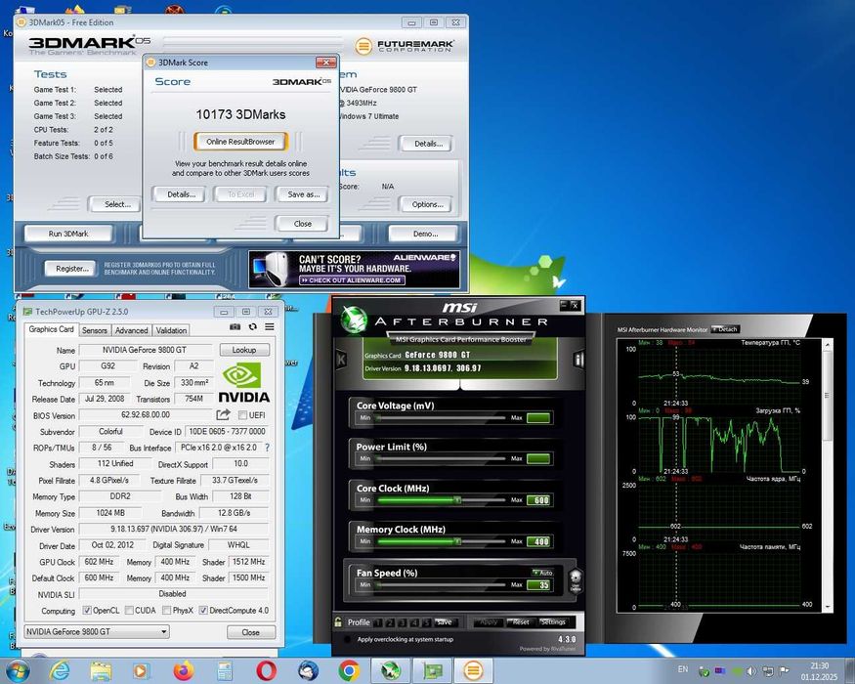Open Afterburner Settings button
This screenshot has height=684, width=855.
[x=553, y=622]
